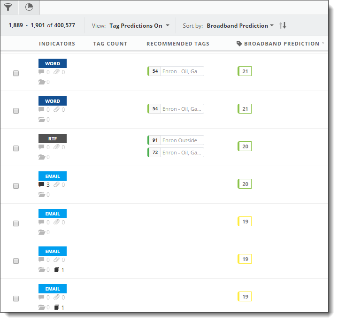Click the Tag Count column header
Screen dimensions: 338x322
110,44
